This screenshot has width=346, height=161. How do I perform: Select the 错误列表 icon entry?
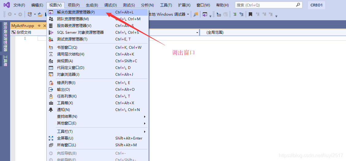click(51, 83)
